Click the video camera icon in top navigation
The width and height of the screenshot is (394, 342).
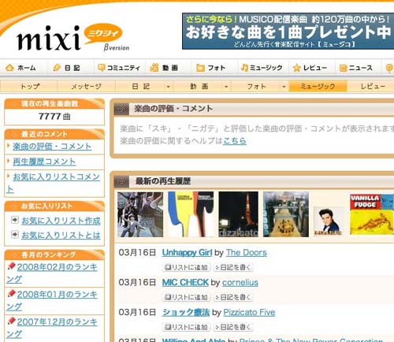(154, 68)
